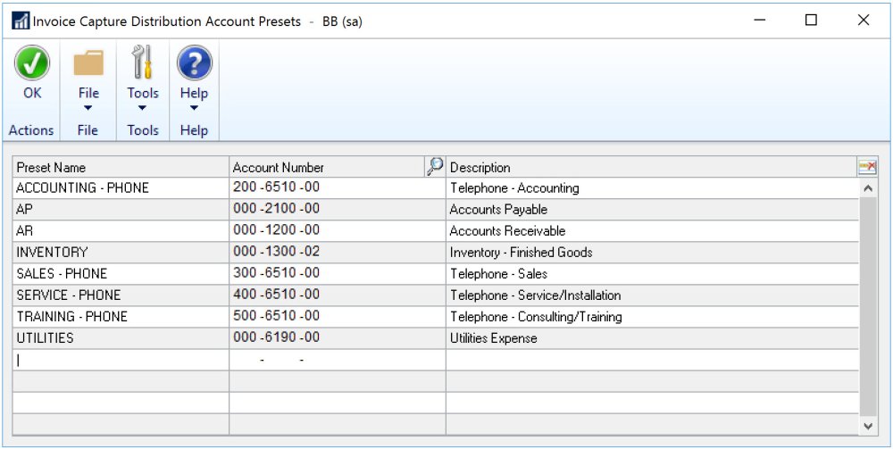Open the Tools wrench and screwdriver icon
The width and height of the screenshot is (893, 449).
click(x=142, y=62)
